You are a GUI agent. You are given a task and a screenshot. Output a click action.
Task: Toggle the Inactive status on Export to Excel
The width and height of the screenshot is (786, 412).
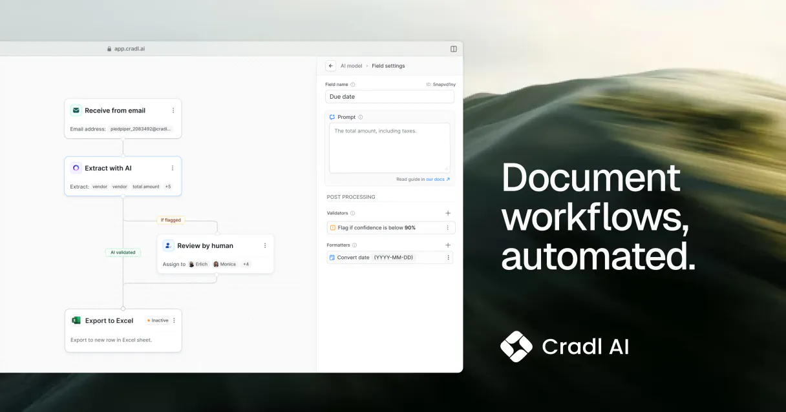coord(157,320)
